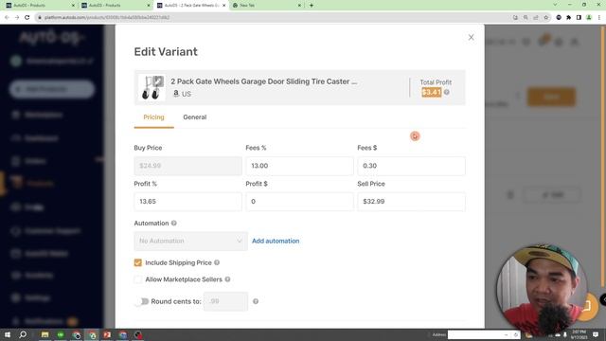
Task: Open File Explorer from taskbar
Action: [x=45, y=334]
